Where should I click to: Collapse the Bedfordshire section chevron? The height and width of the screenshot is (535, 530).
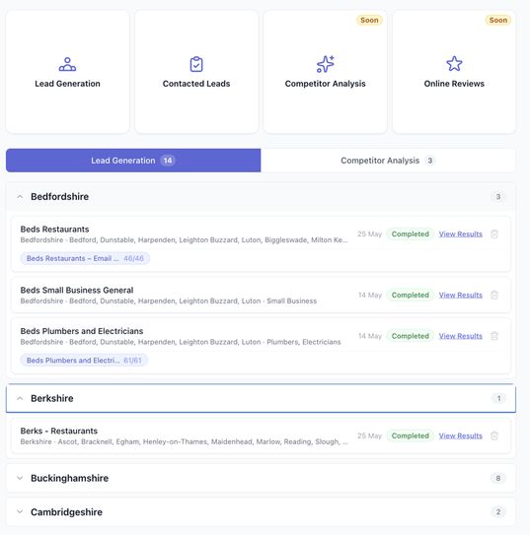coord(20,196)
